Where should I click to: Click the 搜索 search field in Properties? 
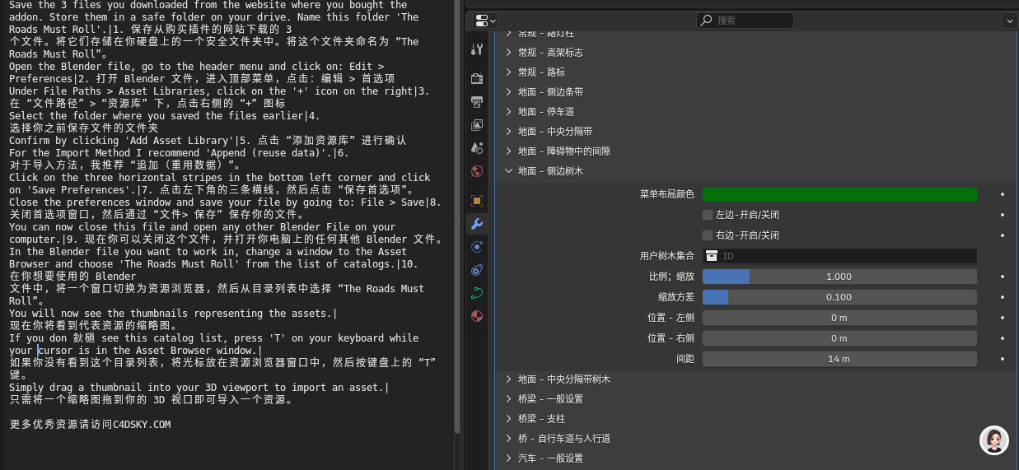(745, 21)
